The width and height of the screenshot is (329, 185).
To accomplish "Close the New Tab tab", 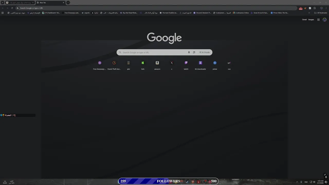I will tap(63, 3).
